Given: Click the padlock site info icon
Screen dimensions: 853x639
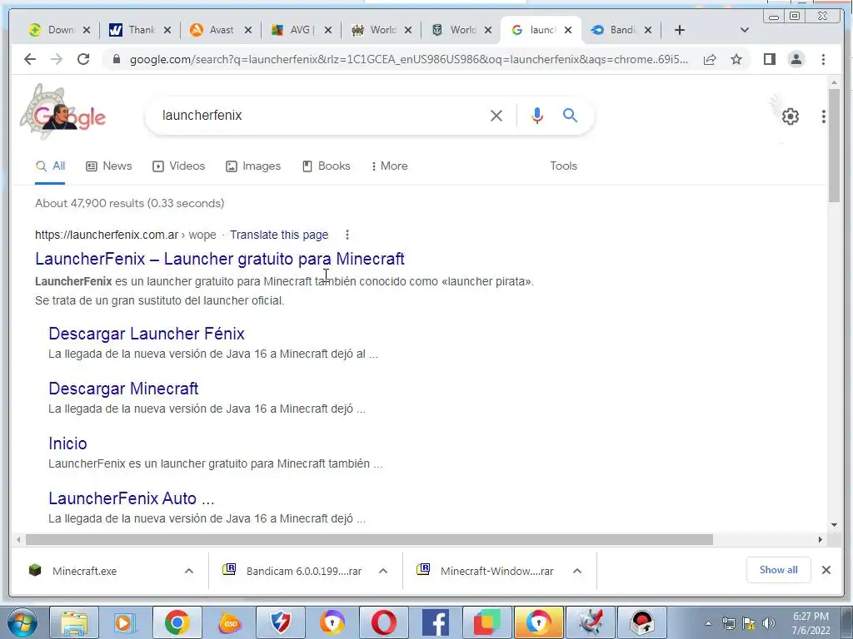Looking at the screenshot, I should 116,59.
